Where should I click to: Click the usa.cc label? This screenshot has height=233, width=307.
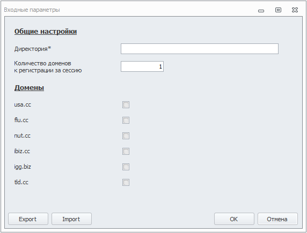[x=23, y=104]
